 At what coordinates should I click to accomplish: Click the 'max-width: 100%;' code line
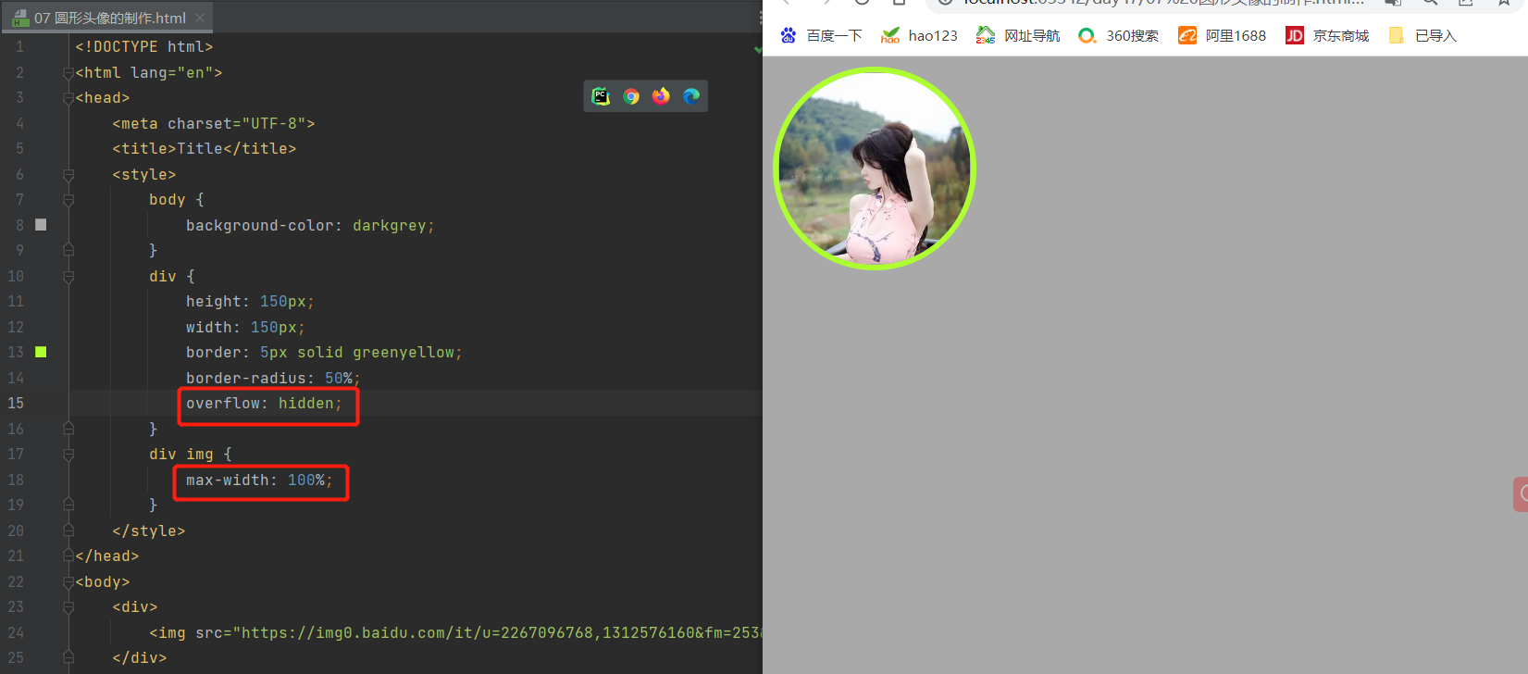click(x=259, y=481)
